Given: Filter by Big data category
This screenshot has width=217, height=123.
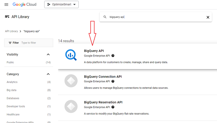Looking at the screenshot, I should [11, 90].
